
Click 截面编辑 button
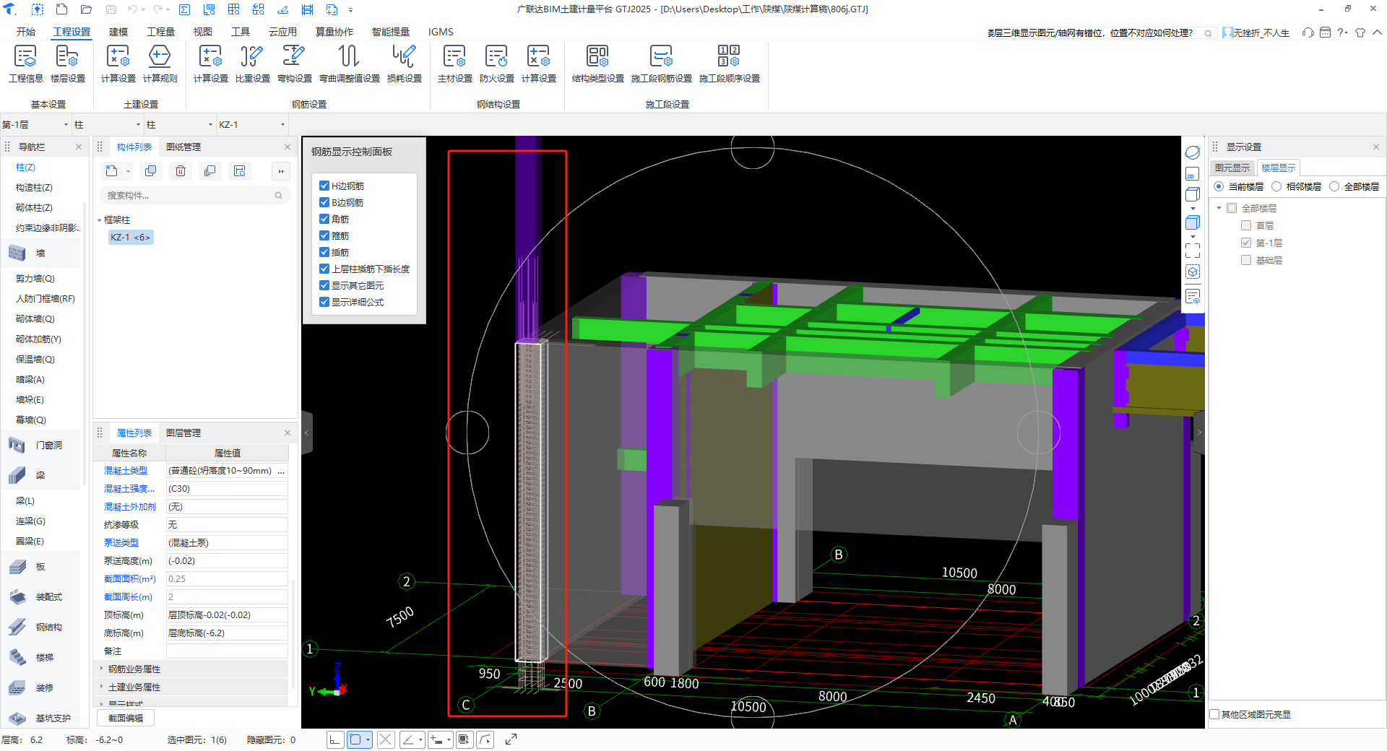[x=126, y=718]
